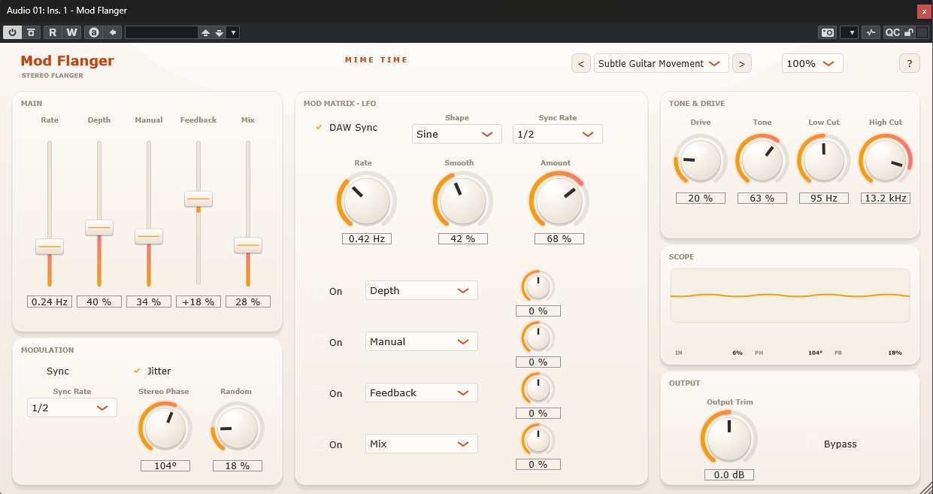Click the 104° stereo phase value field
Viewport: 933px width, 494px height.
tap(165, 465)
